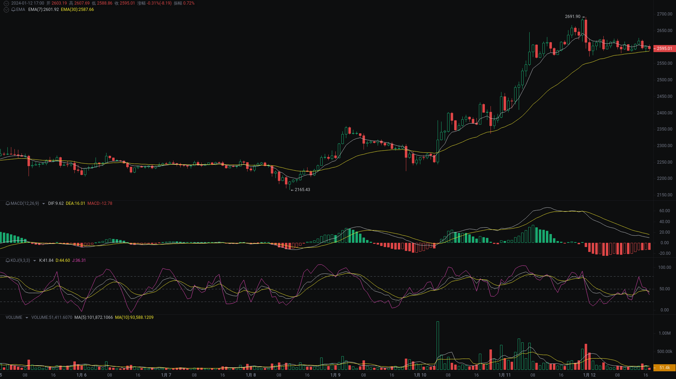Expand the VOLUME indicator dropdown
The height and width of the screenshot is (379, 676).
tap(26, 317)
